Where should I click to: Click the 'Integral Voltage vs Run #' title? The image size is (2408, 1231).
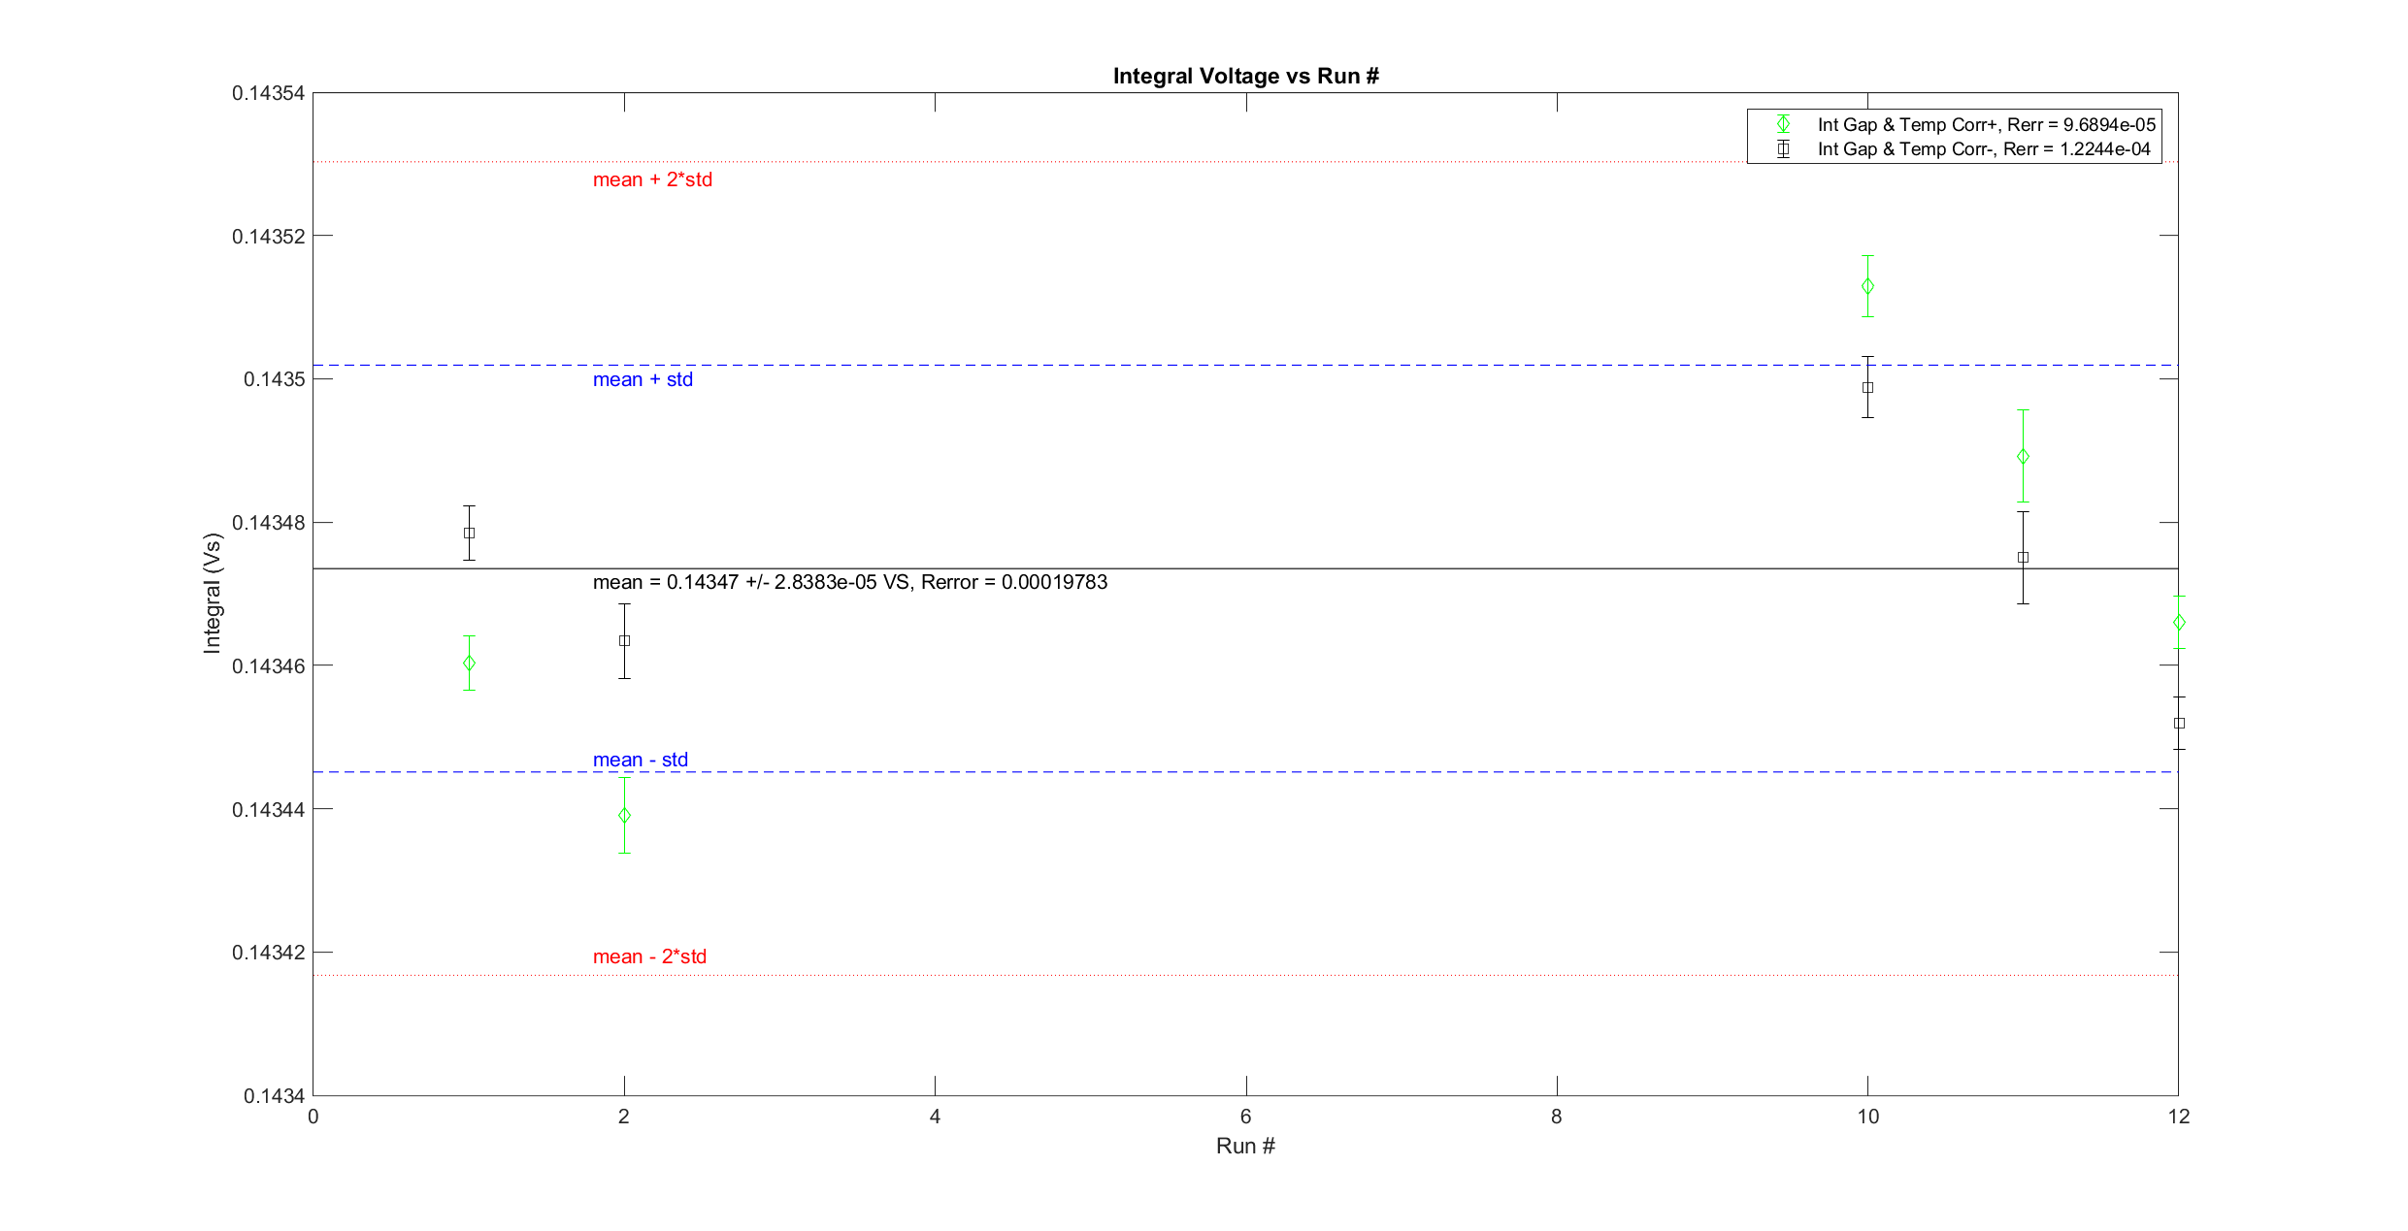(x=1245, y=76)
